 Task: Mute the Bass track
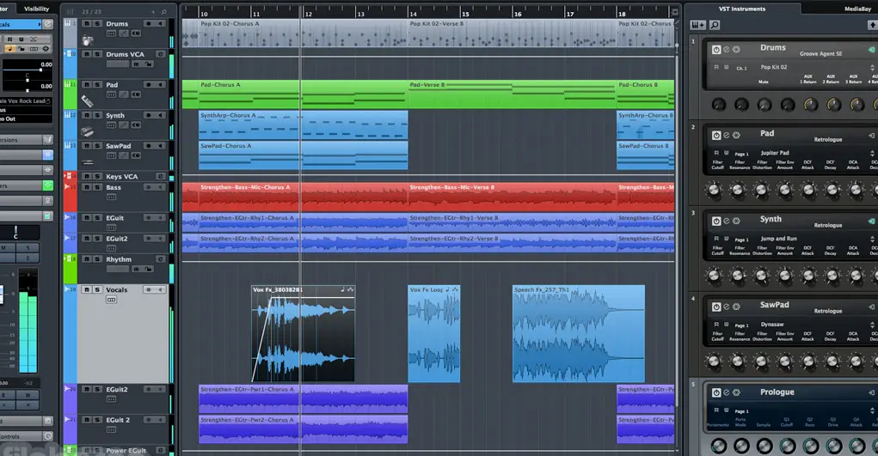pos(87,187)
